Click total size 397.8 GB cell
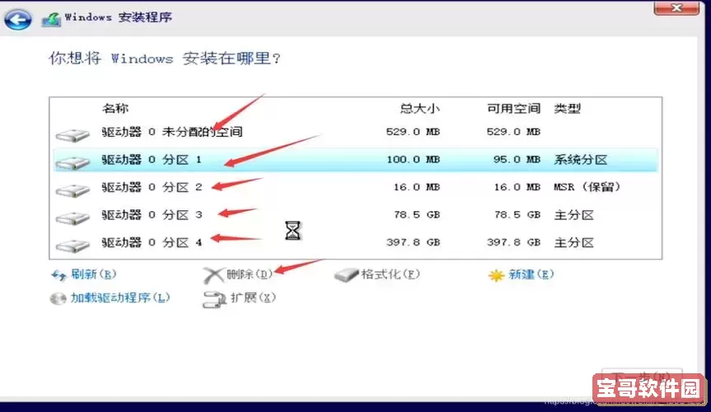The image size is (711, 412). tap(413, 243)
